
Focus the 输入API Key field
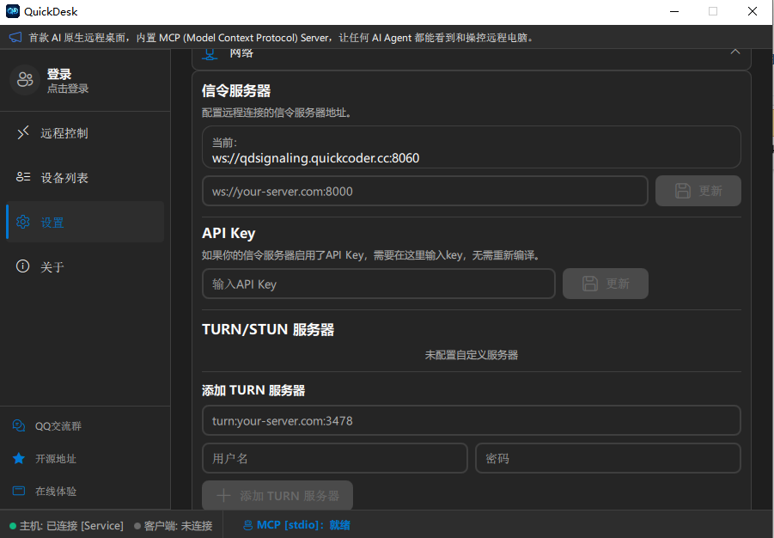coord(379,284)
